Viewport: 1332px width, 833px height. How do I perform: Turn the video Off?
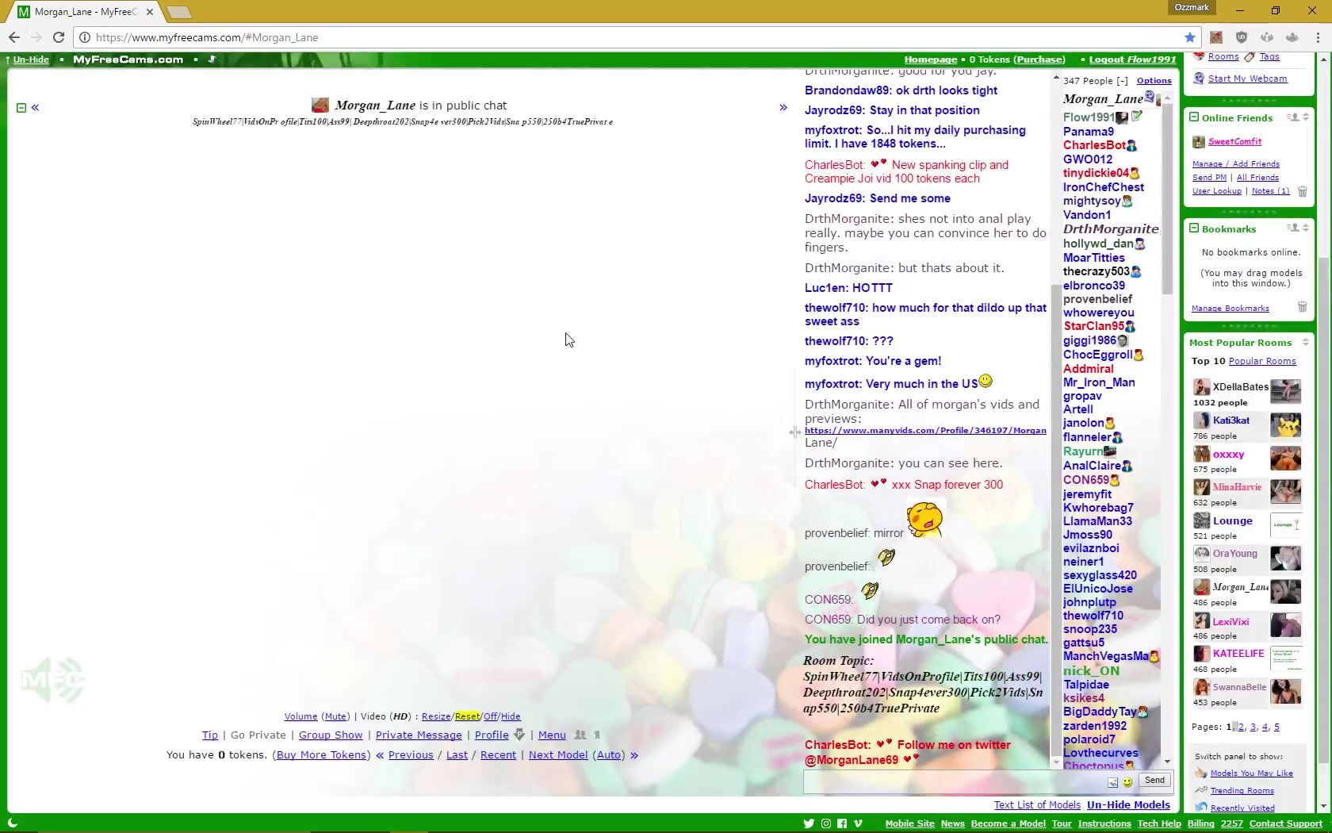click(490, 716)
